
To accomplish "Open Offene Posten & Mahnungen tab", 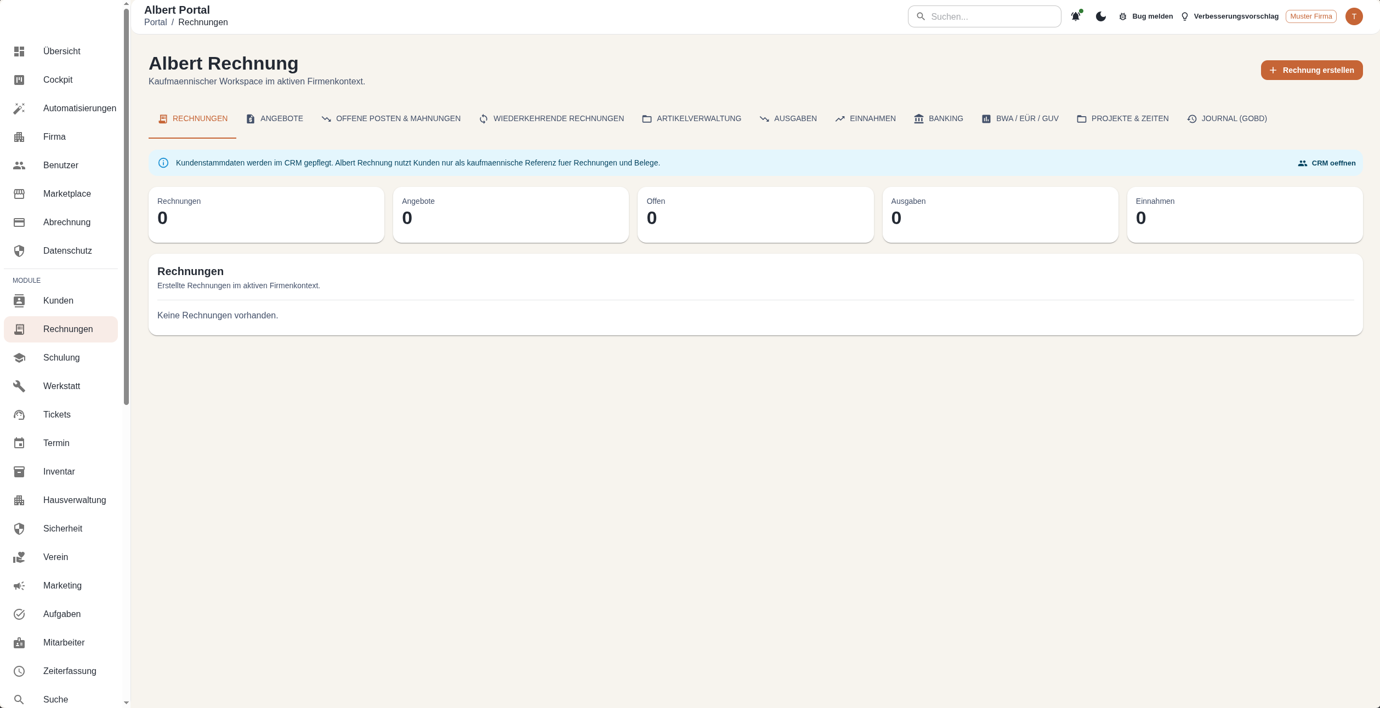I will tap(391, 119).
